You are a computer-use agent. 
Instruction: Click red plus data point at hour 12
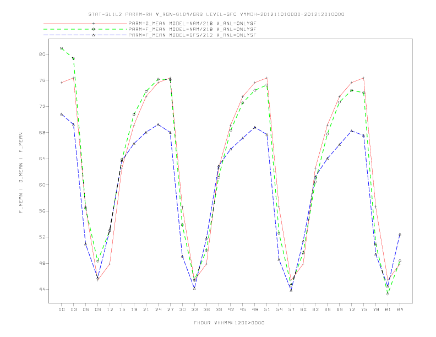pos(110,264)
